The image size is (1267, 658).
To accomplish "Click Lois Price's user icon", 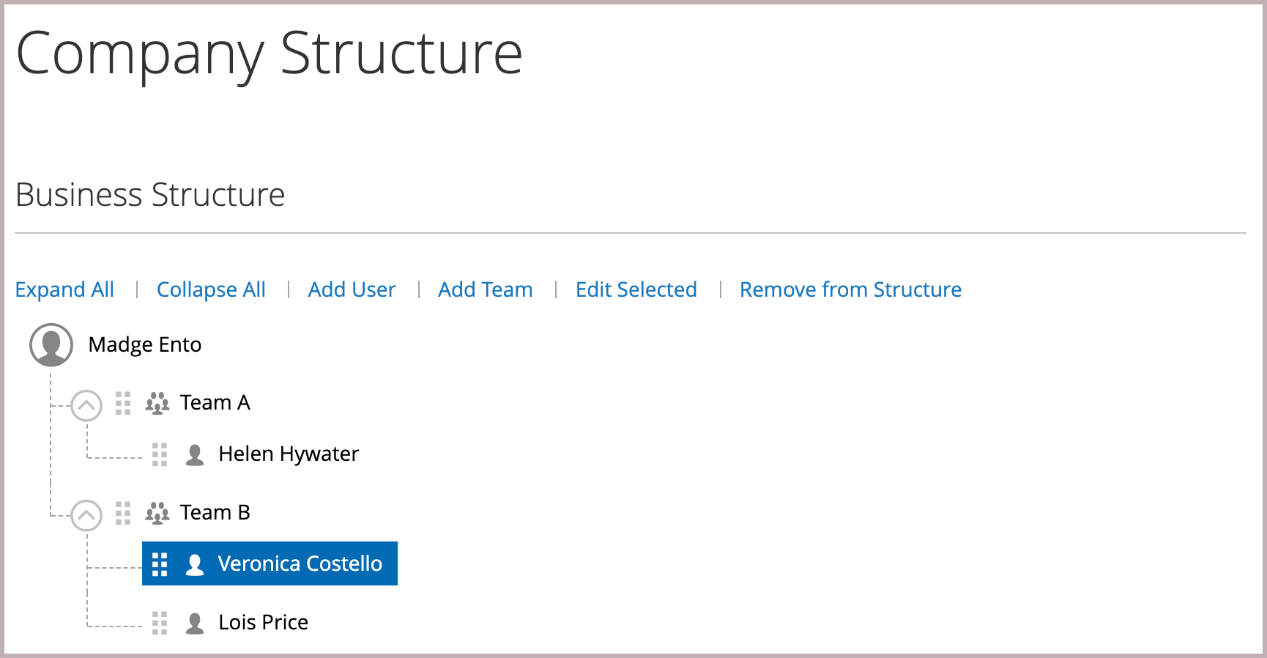I will 195,623.
